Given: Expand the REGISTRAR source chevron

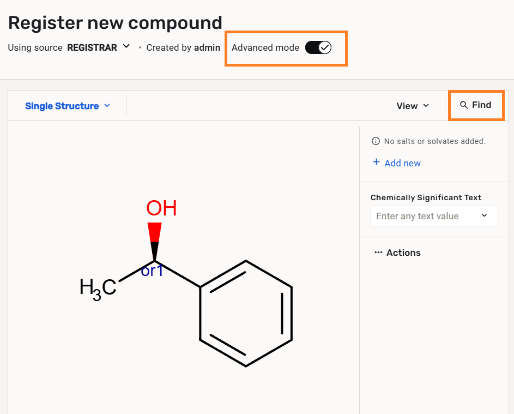Looking at the screenshot, I should (126, 47).
